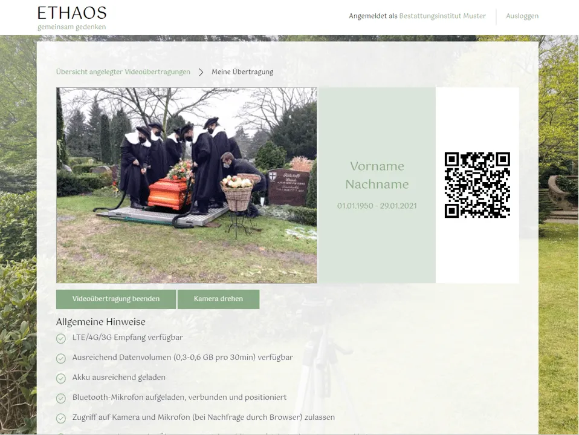Open the 'Bestattungsinstitut Muster' account link
This screenshot has width=579, height=435.
tap(442, 16)
